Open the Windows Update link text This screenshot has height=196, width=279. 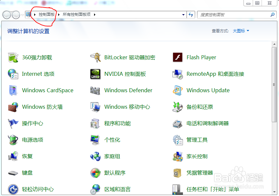tap(208, 90)
